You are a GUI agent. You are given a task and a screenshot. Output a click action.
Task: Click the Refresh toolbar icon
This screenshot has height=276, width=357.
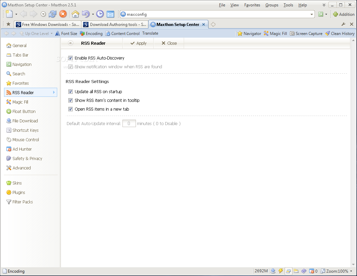(x=52, y=14)
